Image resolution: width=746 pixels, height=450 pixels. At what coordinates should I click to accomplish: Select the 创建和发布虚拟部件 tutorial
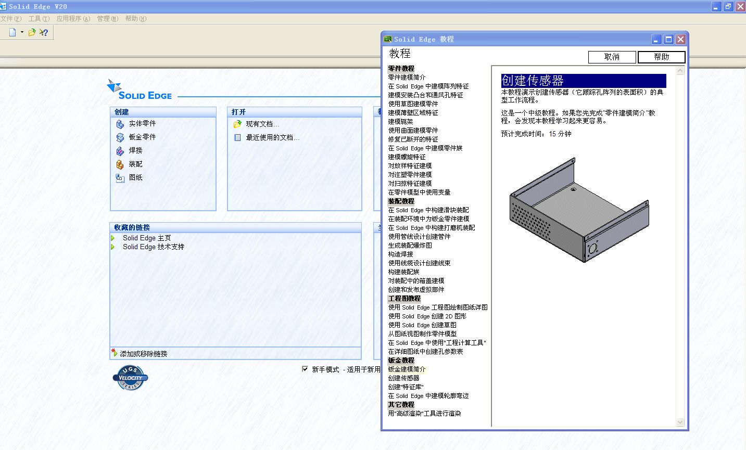coord(416,290)
